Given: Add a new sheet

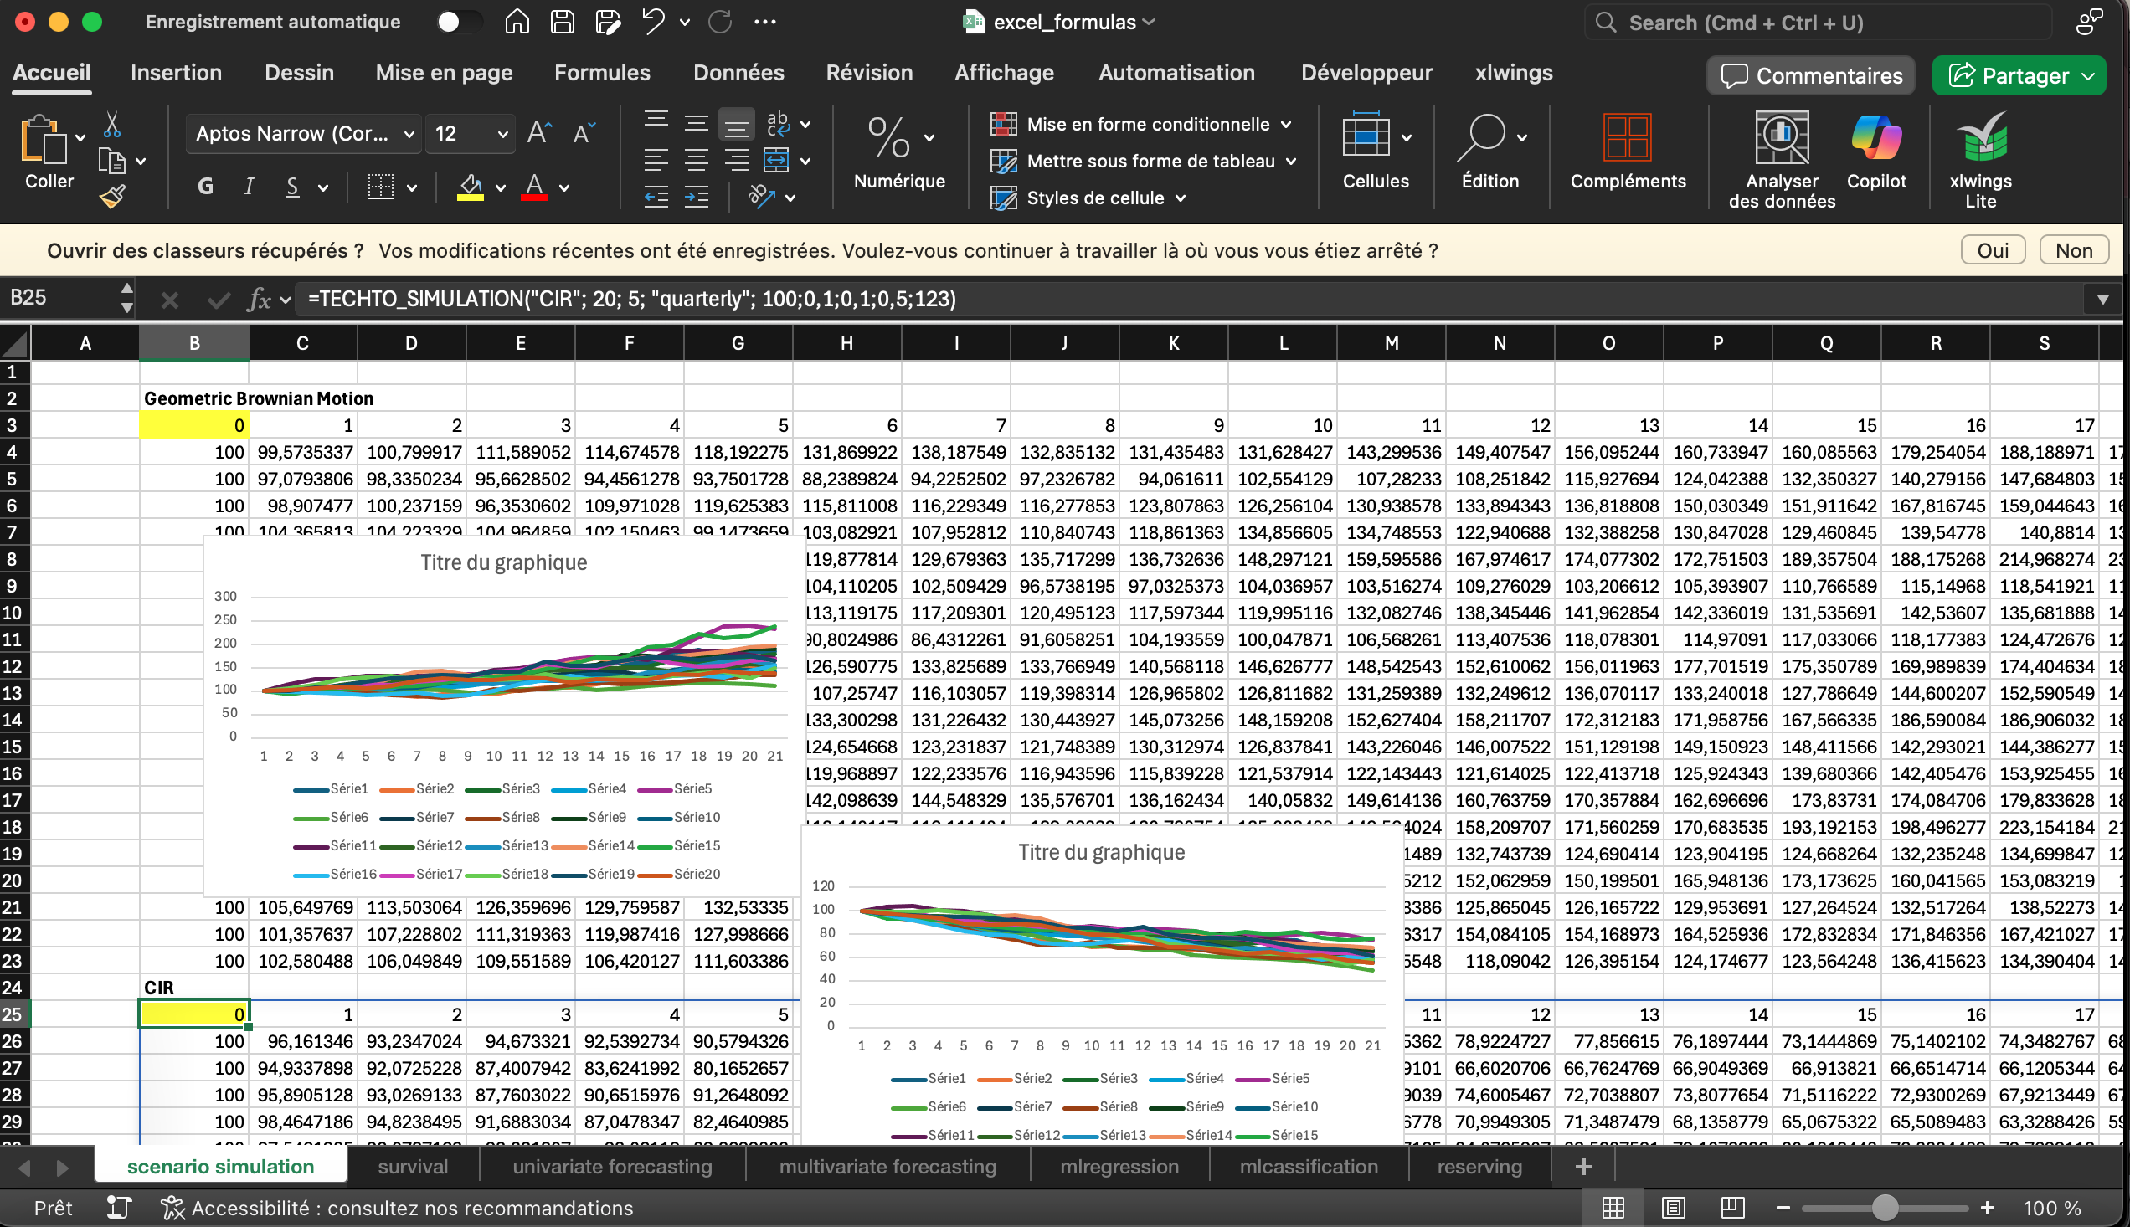Looking at the screenshot, I should point(1583,1167).
